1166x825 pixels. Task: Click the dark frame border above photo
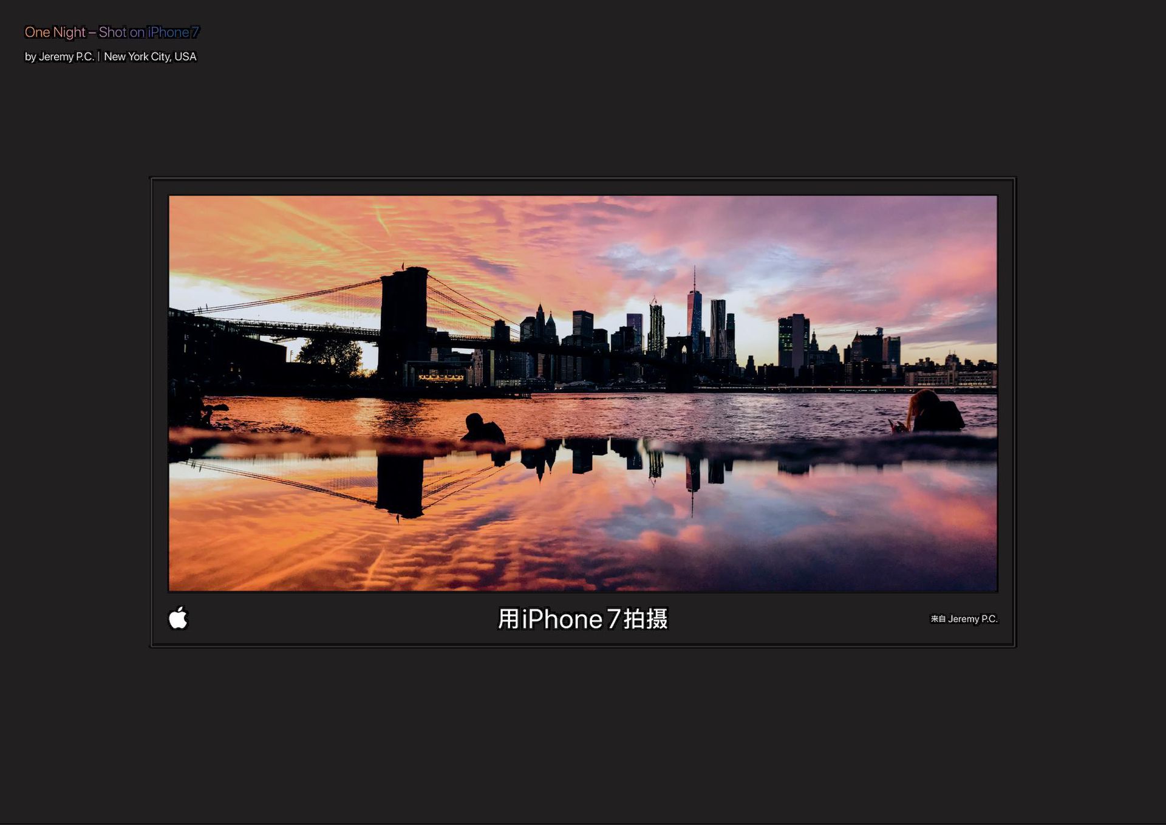coord(583,186)
